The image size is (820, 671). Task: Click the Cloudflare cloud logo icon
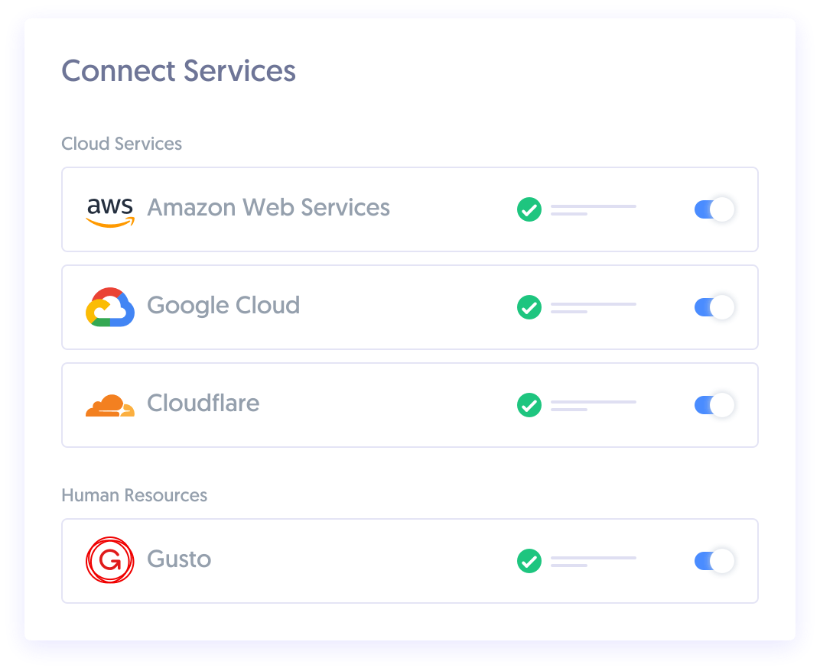coord(110,406)
